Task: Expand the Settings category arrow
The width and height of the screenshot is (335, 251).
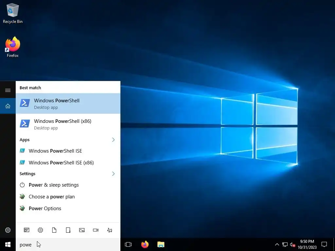Action: point(113,174)
